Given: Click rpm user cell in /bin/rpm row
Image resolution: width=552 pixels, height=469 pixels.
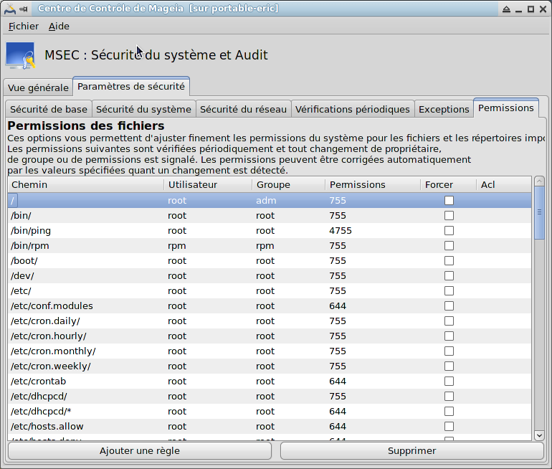Looking at the screenshot, I should click(x=177, y=246).
